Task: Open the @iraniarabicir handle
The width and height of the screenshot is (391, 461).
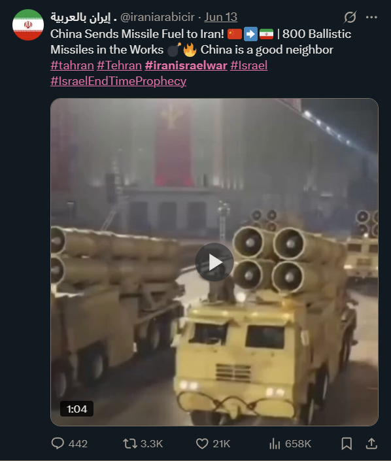Action: [x=158, y=17]
